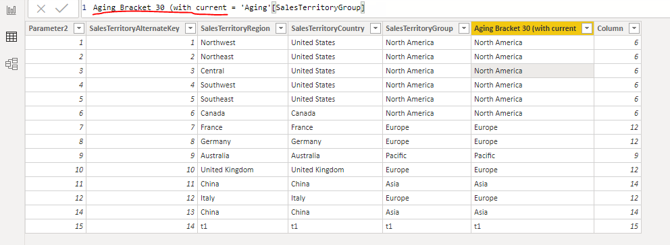Image resolution: width=670 pixels, height=245 pixels.
Task: Click the Italy cell in SalesTerritoryRegion
Action: point(242,198)
